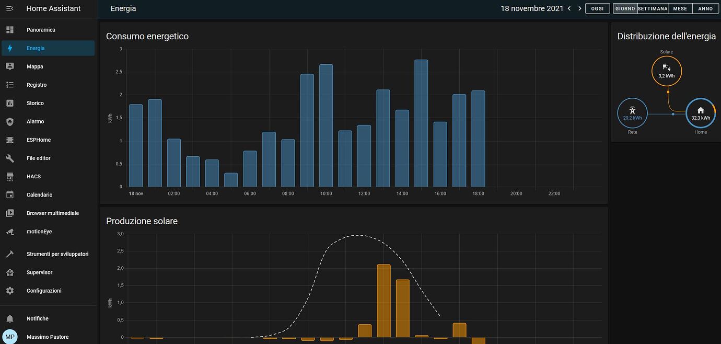Switch period to Settimana
The height and width of the screenshot is (344, 721).
pos(653,8)
